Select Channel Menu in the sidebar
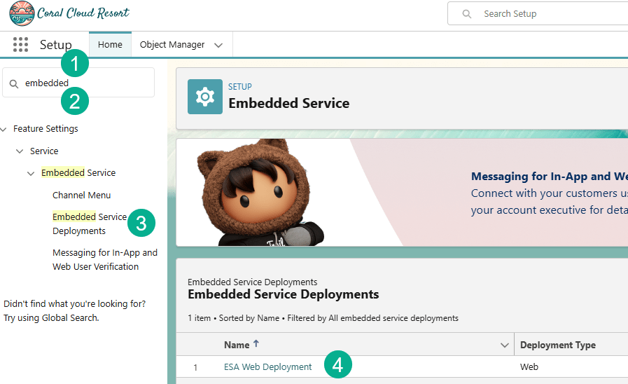The image size is (628, 384). [x=81, y=195]
